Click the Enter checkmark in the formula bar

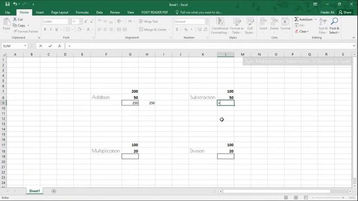tap(50, 46)
